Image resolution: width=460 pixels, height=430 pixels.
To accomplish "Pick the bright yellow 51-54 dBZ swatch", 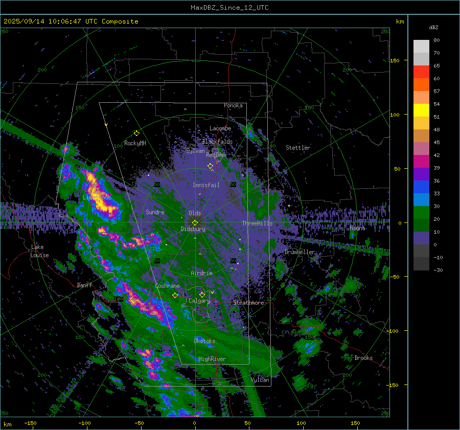I will click(x=421, y=110).
